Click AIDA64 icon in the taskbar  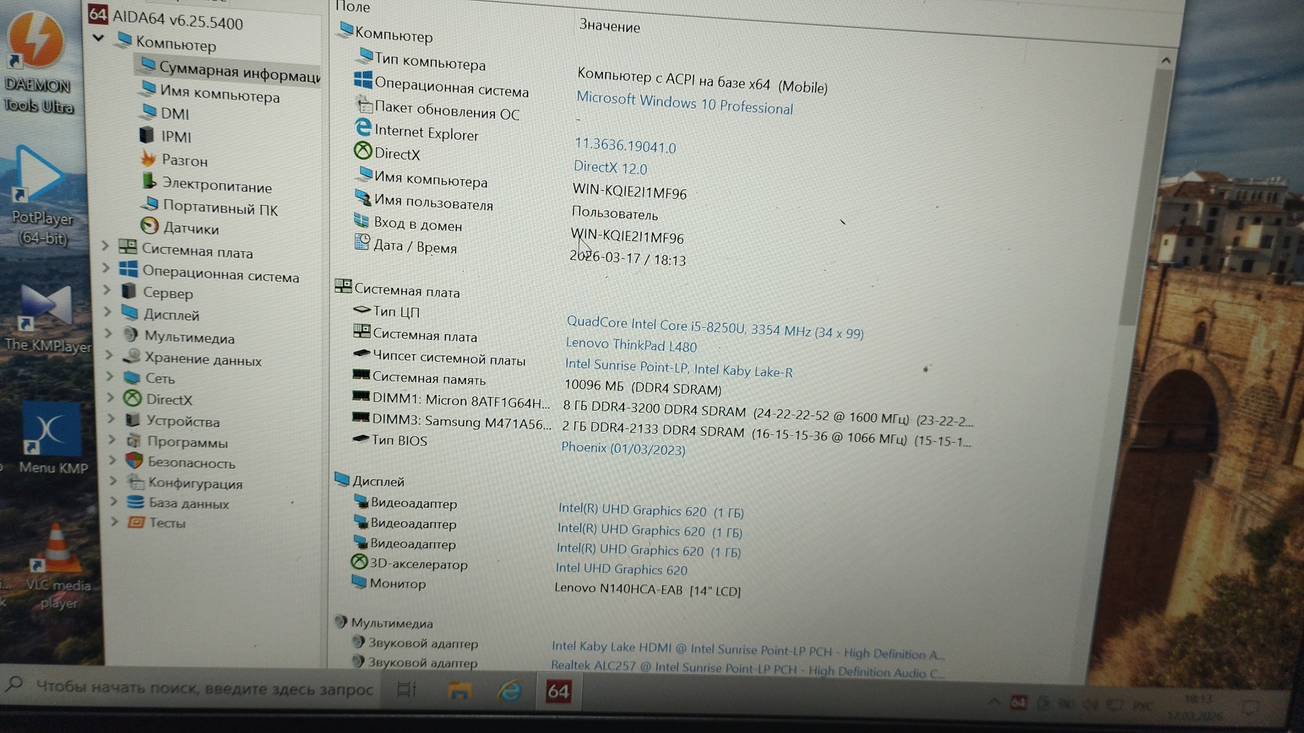[558, 692]
